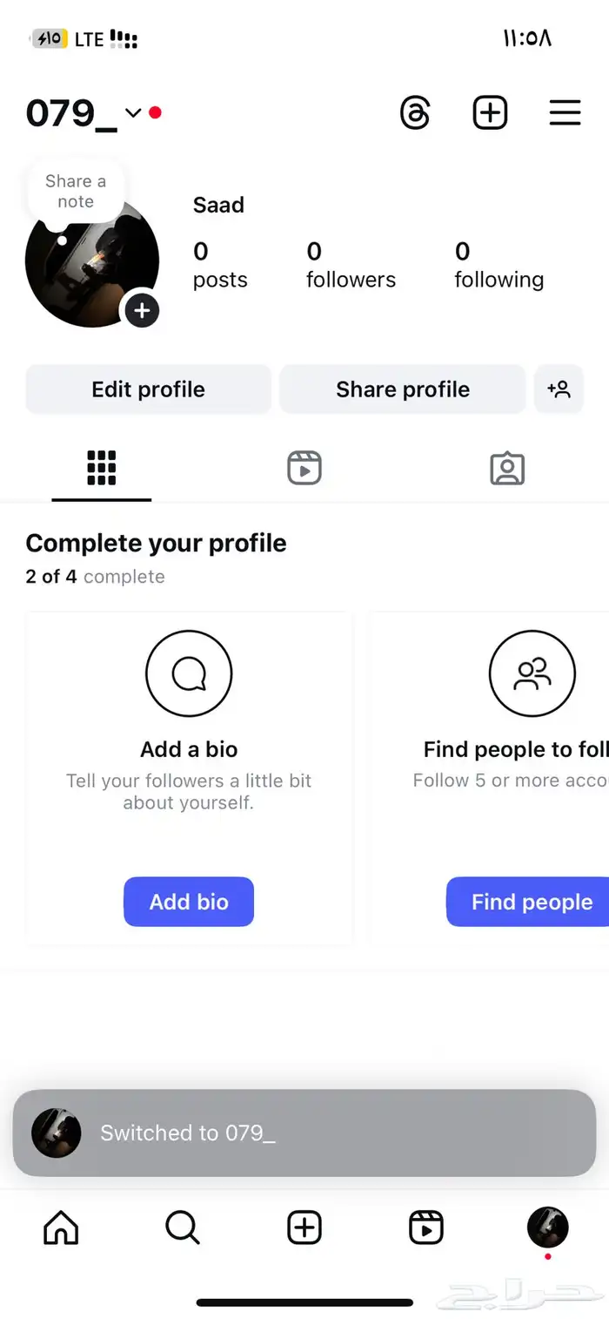This screenshot has height=1319, width=609.
Task: Open the hamburger menu
Action: pos(565,113)
